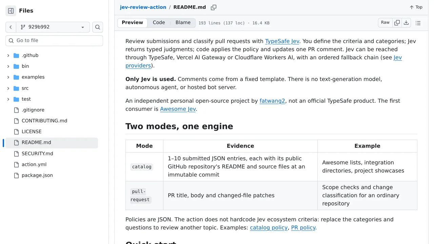434x244 pixels.
Task: Click the README.md file icon in tree
Action: (x=16, y=143)
